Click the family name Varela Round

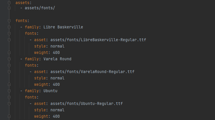[x=57, y=59]
